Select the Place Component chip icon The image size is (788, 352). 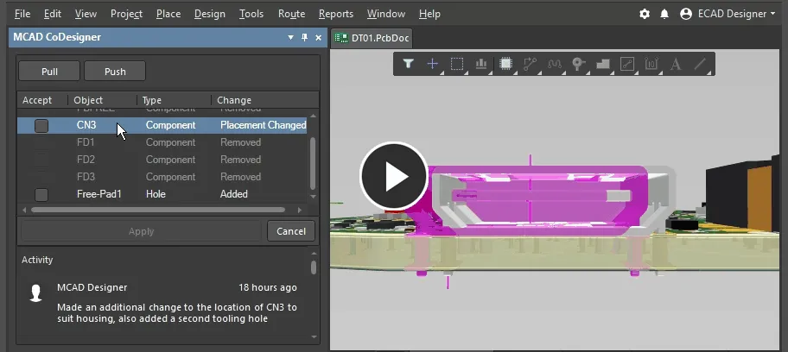coord(505,64)
